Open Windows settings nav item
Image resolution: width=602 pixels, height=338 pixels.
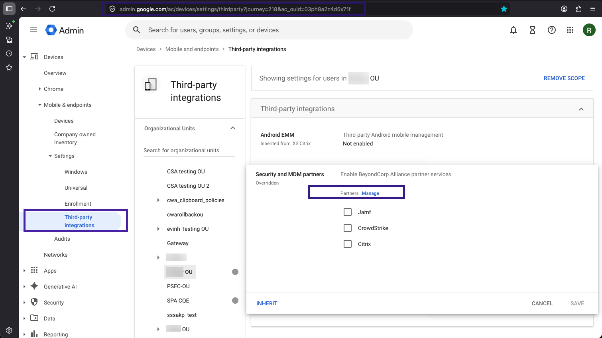click(76, 172)
